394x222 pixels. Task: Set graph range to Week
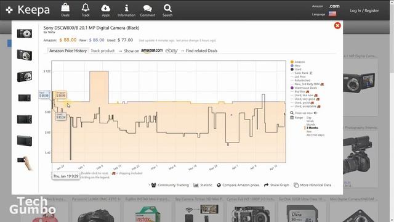point(310,121)
